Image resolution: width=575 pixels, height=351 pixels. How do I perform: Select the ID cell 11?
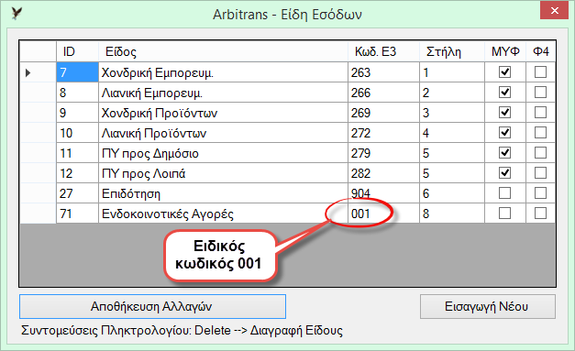pos(77,153)
